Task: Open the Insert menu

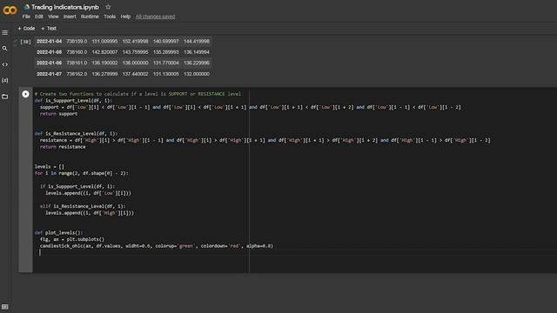Action: point(70,17)
